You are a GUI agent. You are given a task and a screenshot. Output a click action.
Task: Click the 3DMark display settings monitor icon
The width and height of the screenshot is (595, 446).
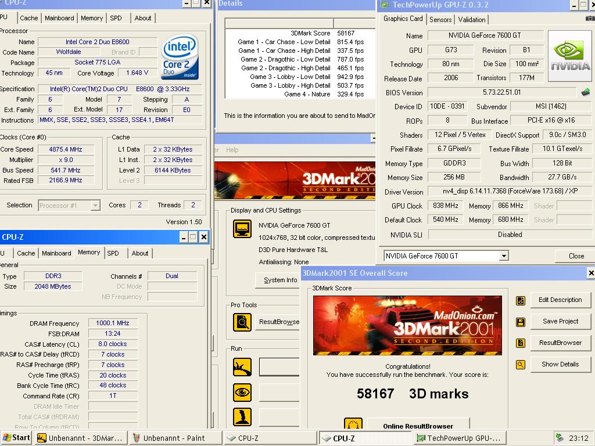click(242, 229)
